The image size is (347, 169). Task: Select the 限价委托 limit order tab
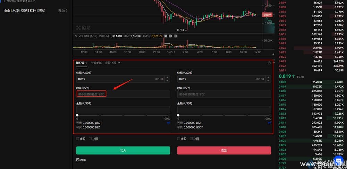click(82, 63)
